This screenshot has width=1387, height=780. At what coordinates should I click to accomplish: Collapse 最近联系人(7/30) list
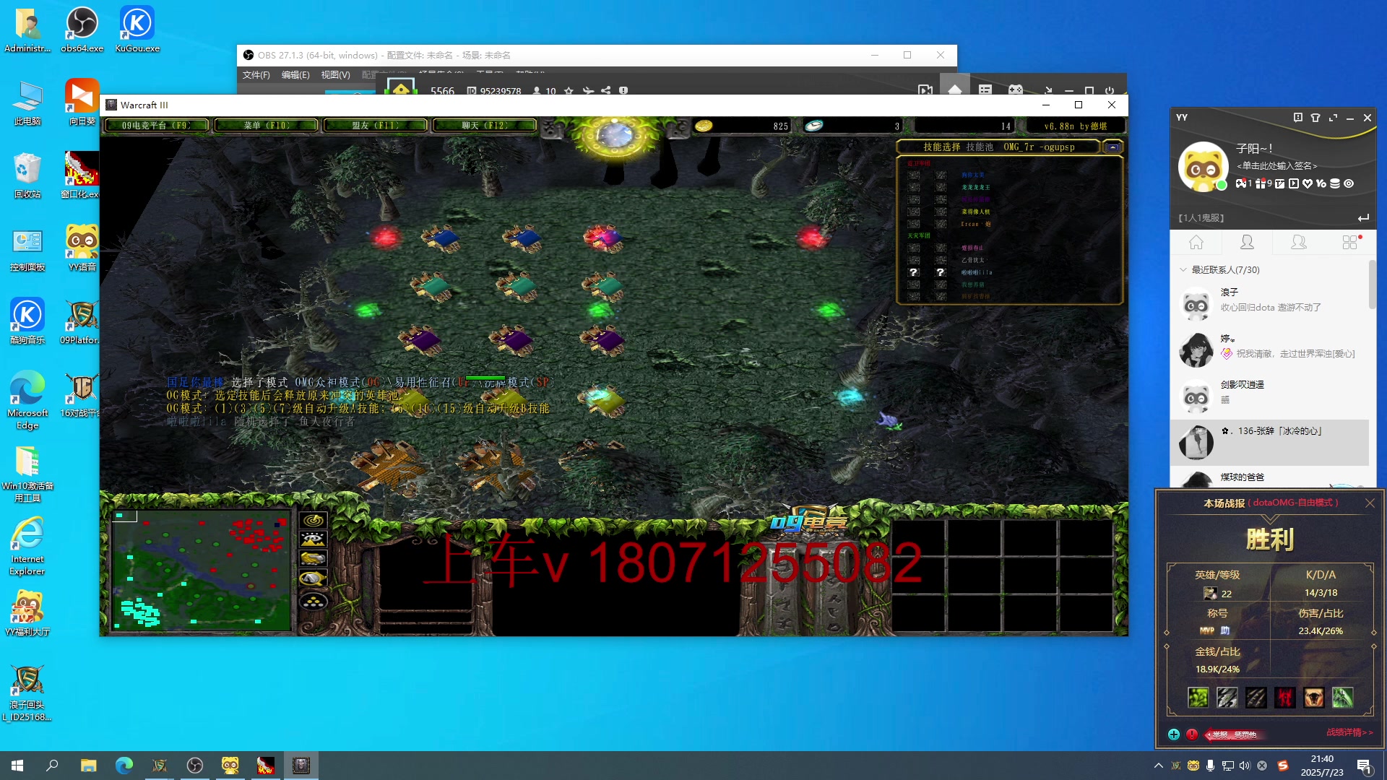(x=1183, y=269)
